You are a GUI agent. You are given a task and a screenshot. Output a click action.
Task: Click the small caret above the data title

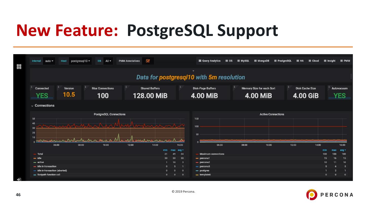193,71
